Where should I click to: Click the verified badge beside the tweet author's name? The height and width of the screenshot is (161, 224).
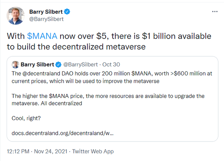[x=66, y=12]
